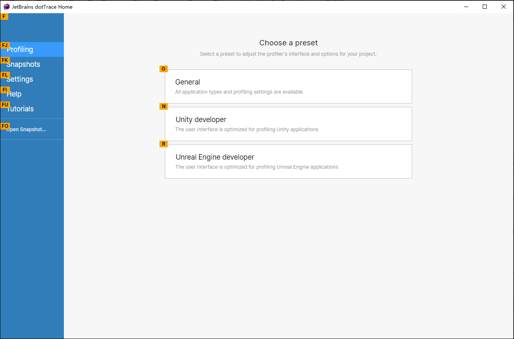Minimize the dotTrace Home window
The height and width of the screenshot is (339, 514).
[x=466, y=7]
